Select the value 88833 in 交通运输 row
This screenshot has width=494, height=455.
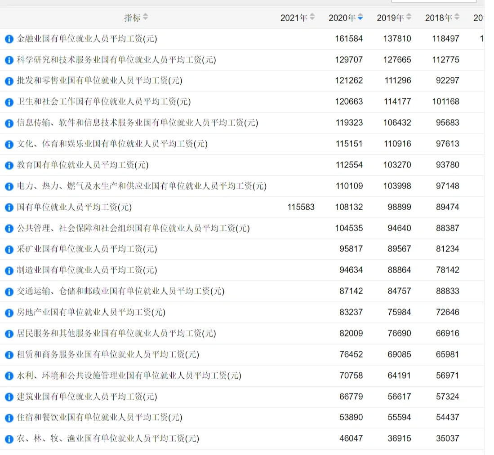tap(447, 291)
